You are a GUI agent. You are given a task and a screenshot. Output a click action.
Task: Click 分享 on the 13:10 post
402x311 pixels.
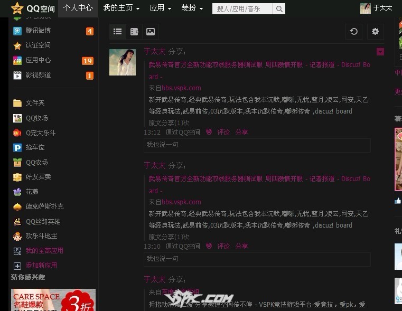(241, 246)
